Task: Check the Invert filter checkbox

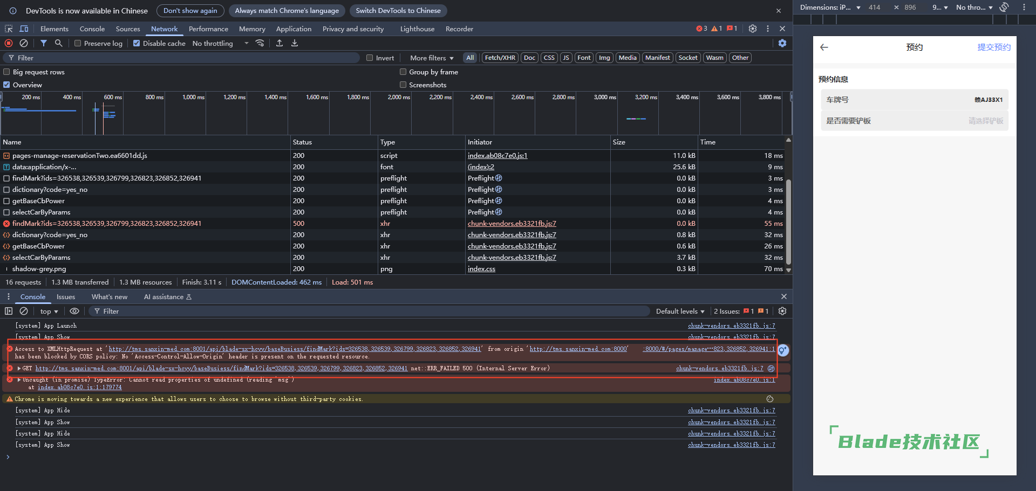Action: 370,58
